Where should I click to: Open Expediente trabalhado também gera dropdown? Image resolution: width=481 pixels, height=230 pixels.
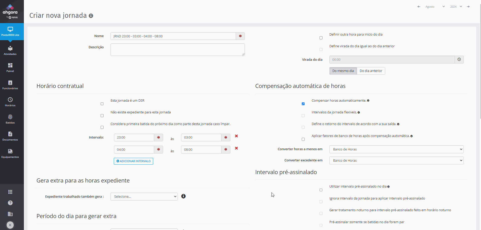pyautogui.click(x=144, y=196)
